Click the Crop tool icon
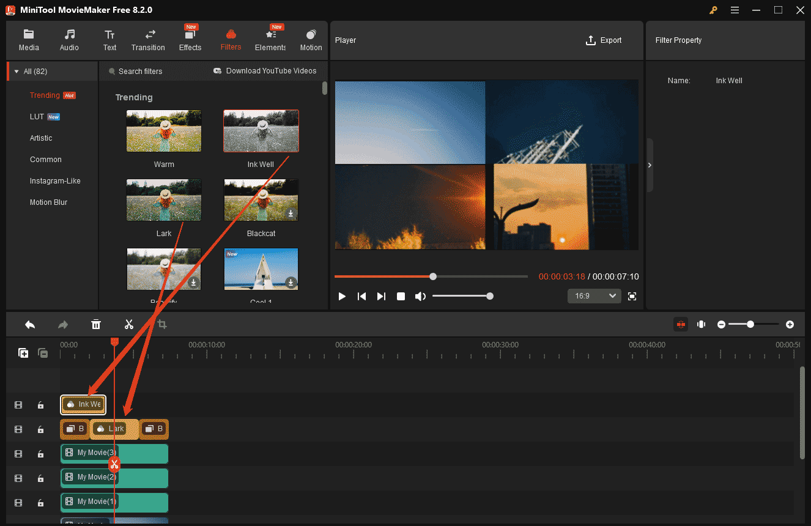Image resolution: width=811 pixels, height=526 pixels. (162, 324)
